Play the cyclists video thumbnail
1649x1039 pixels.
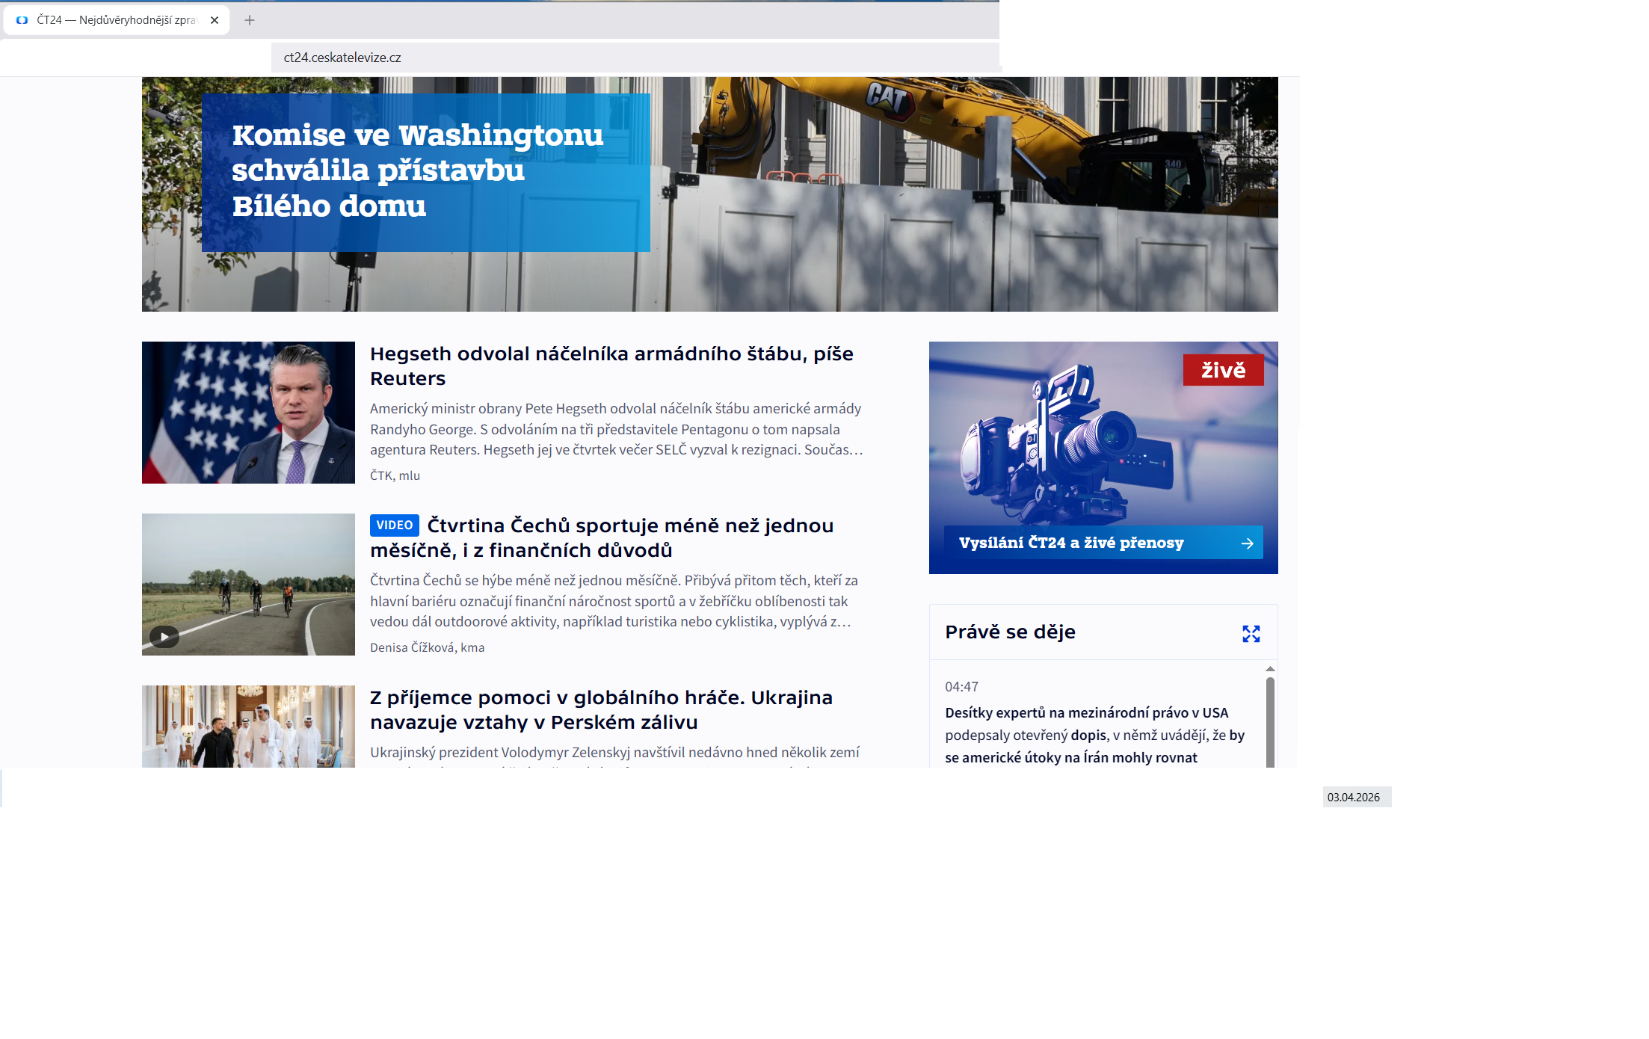click(164, 636)
